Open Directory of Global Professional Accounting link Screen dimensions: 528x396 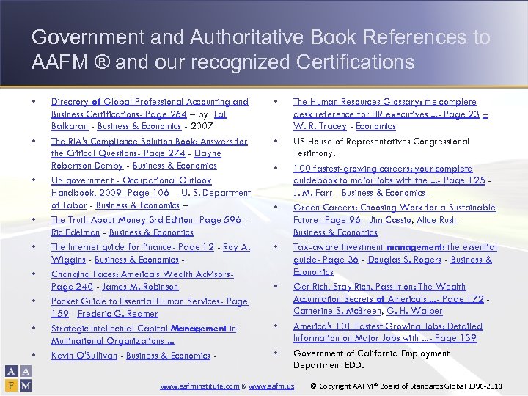[150, 108]
